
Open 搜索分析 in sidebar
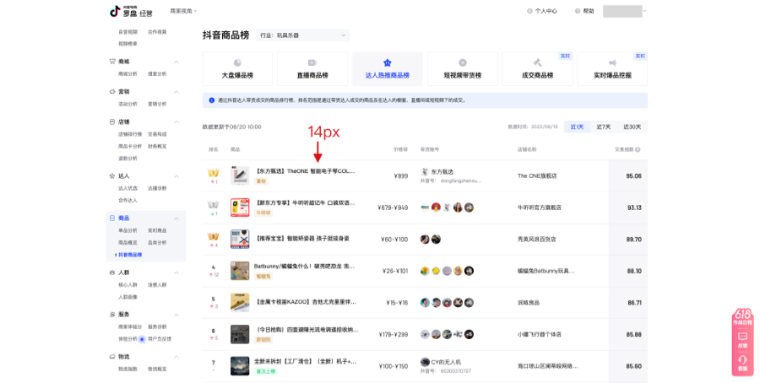(157, 73)
